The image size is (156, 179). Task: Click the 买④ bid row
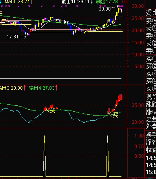pyautogui.click(x=150, y=81)
